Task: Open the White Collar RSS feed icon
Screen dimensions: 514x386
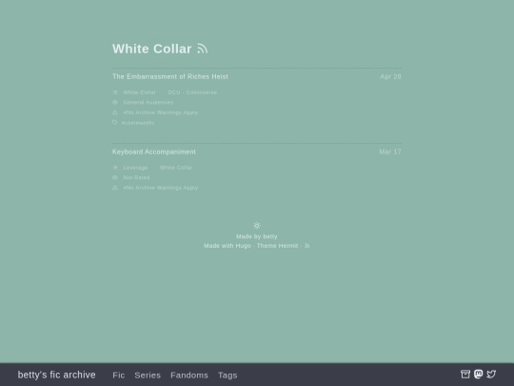Action: [x=202, y=49]
